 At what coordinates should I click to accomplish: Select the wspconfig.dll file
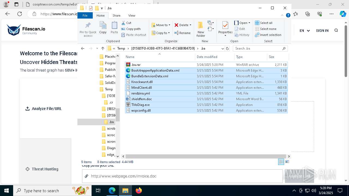point(206,111)
